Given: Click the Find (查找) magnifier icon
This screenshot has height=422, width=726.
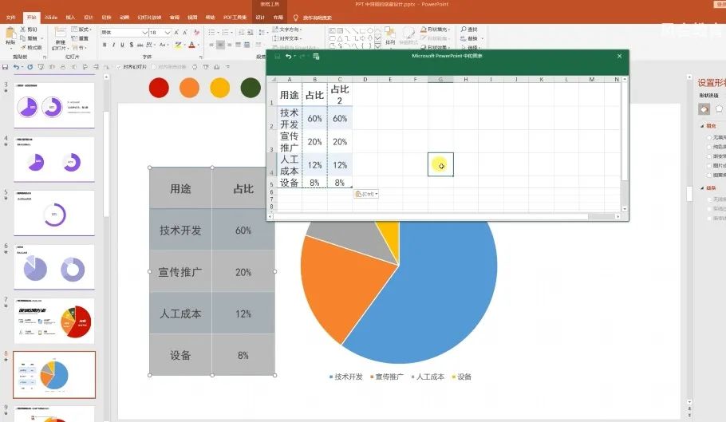Looking at the screenshot, I should (464, 30).
